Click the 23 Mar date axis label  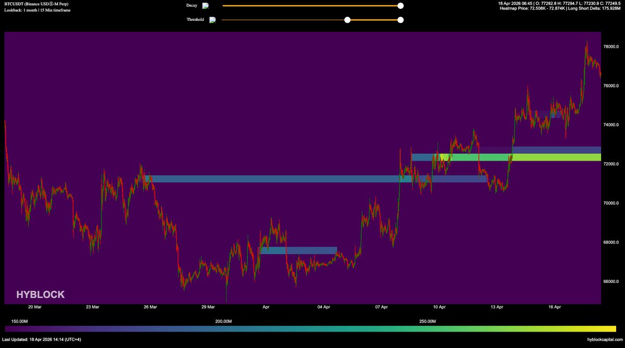[x=92, y=307]
